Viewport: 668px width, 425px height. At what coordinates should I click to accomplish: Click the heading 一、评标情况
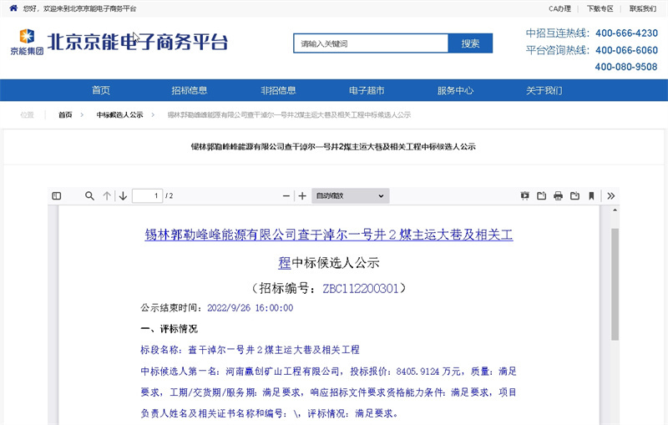coord(170,329)
